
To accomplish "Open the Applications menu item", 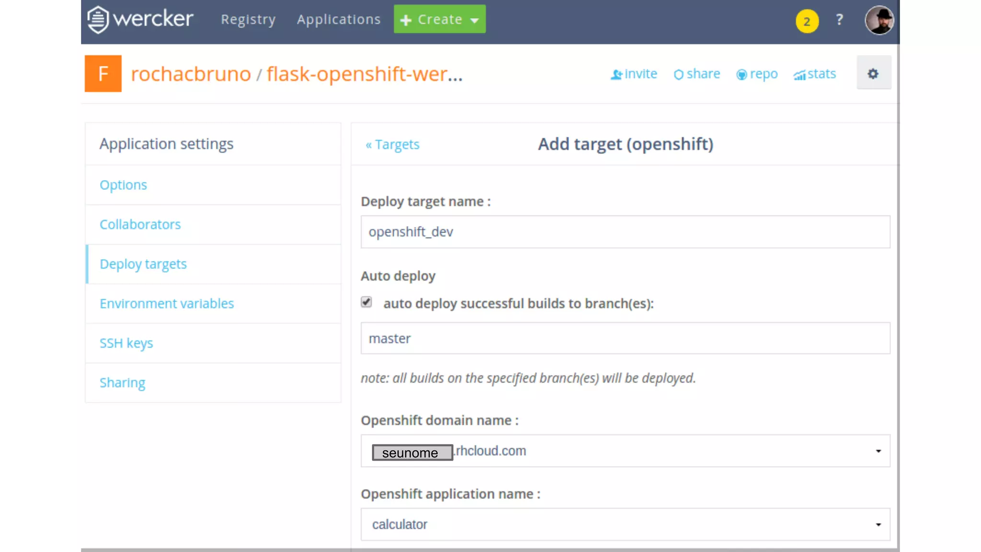I will tap(339, 19).
